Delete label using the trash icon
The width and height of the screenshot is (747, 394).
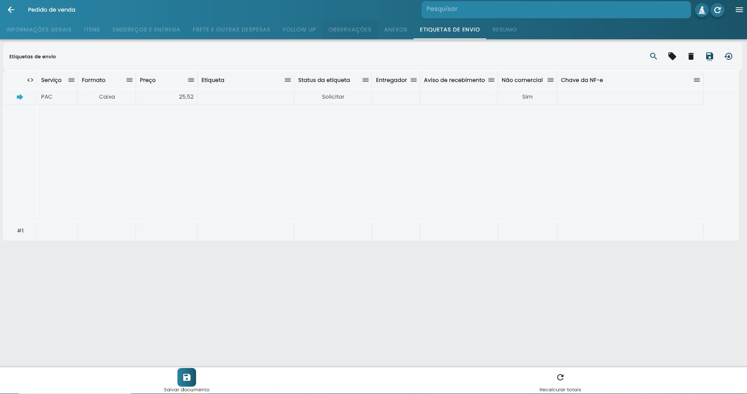click(x=691, y=56)
